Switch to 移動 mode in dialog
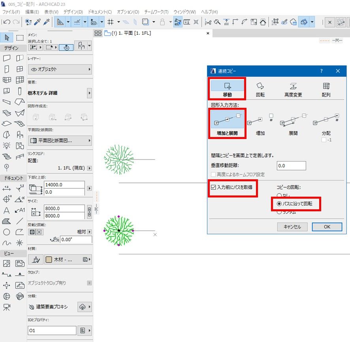Screen dimensions: 350x342 click(227, 90)
